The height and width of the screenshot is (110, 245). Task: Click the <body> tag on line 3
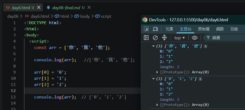[x=32, y=35]
